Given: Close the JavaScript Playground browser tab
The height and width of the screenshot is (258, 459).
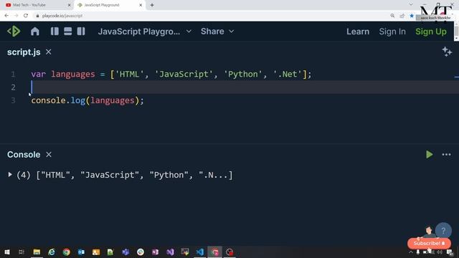Looking at the screenshot, I should (141, 5).
